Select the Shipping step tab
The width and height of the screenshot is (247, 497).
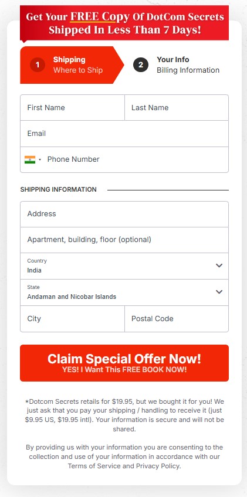72,65
